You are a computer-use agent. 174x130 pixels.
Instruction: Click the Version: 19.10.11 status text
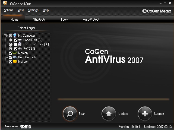(x=130, y=126)
